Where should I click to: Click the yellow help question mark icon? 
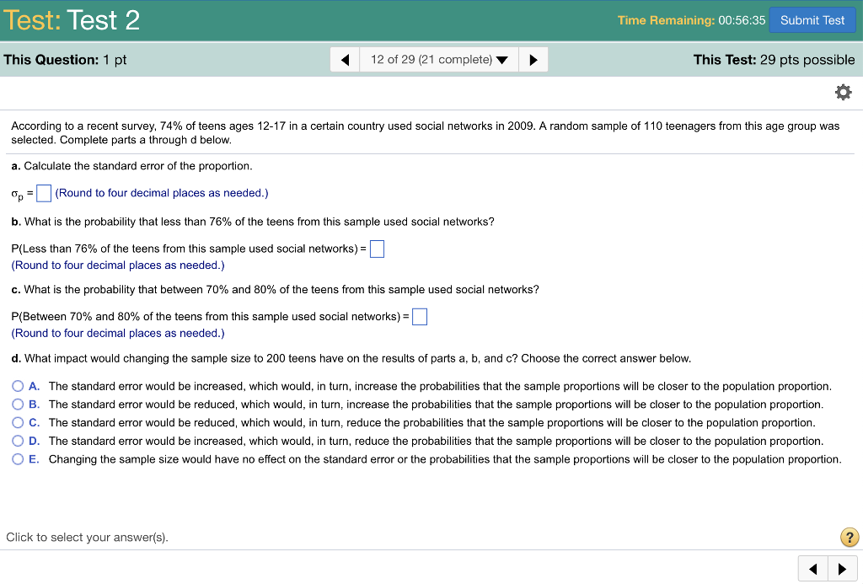850,537
